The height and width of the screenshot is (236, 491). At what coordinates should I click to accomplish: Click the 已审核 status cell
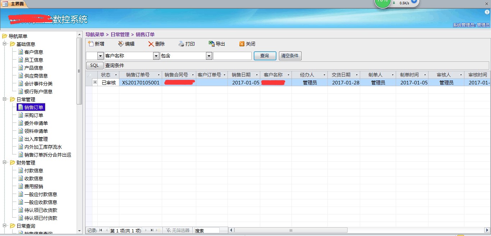point(109,83)
